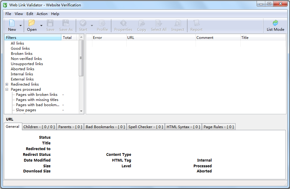Open the New dropdown arrow

pyautogui.click(x=20, y=26)
